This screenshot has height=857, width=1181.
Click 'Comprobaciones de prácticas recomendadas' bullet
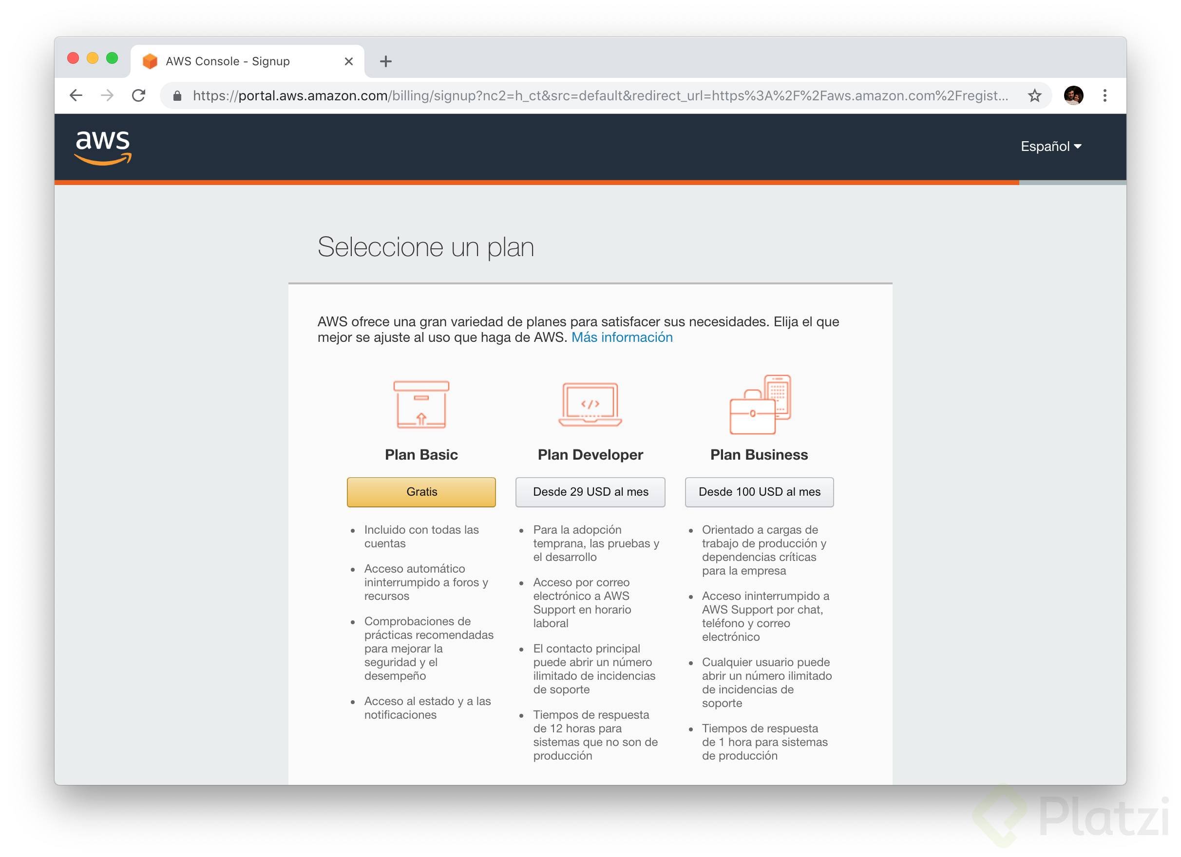pos(429,649)
